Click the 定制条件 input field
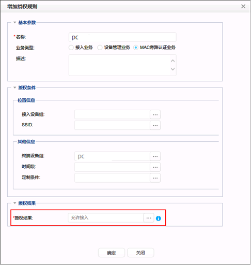This screenshot has height=265, width=251. click(112, 178)
